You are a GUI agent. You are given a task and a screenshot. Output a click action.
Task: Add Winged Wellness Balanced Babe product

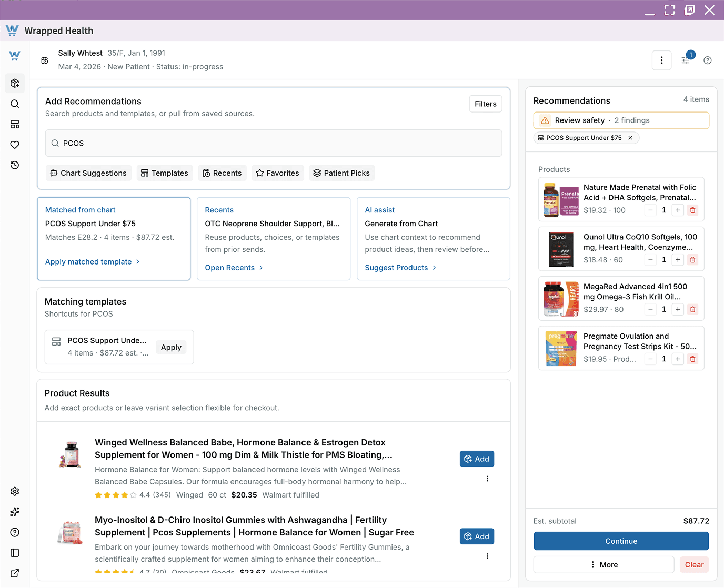pyautogui.click(x=477, y=459)
